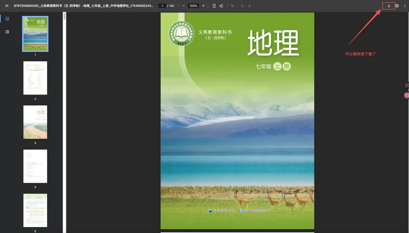Rotate the document counterclockwise
This screenshot has height=233, width=409.
click(221, 6)
